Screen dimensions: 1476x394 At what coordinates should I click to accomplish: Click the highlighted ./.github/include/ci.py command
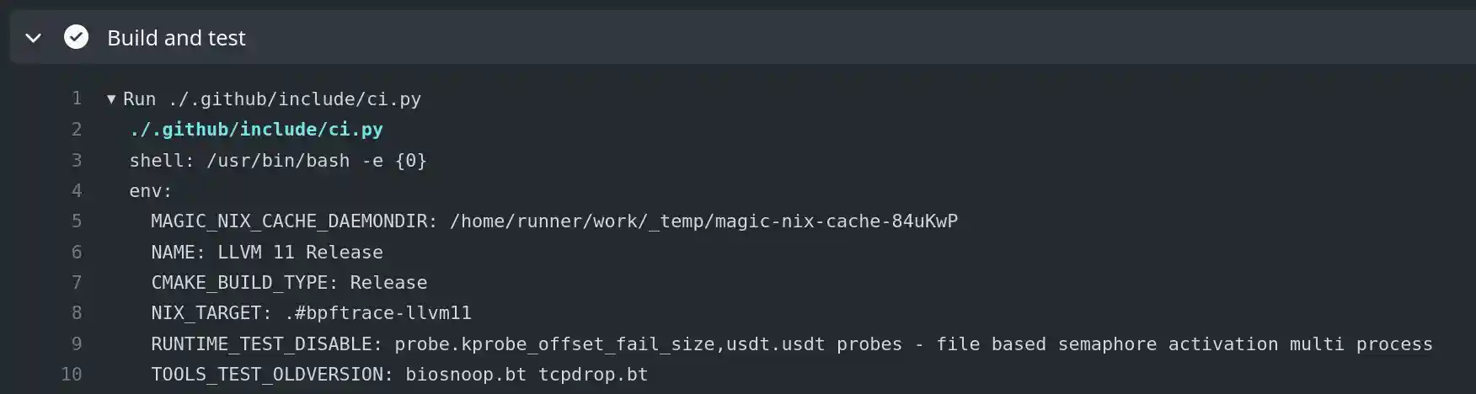[x=256, y=130]
